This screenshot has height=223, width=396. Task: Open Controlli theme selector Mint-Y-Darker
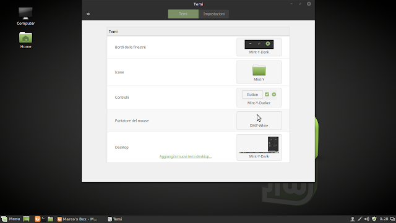pos(259,98)
